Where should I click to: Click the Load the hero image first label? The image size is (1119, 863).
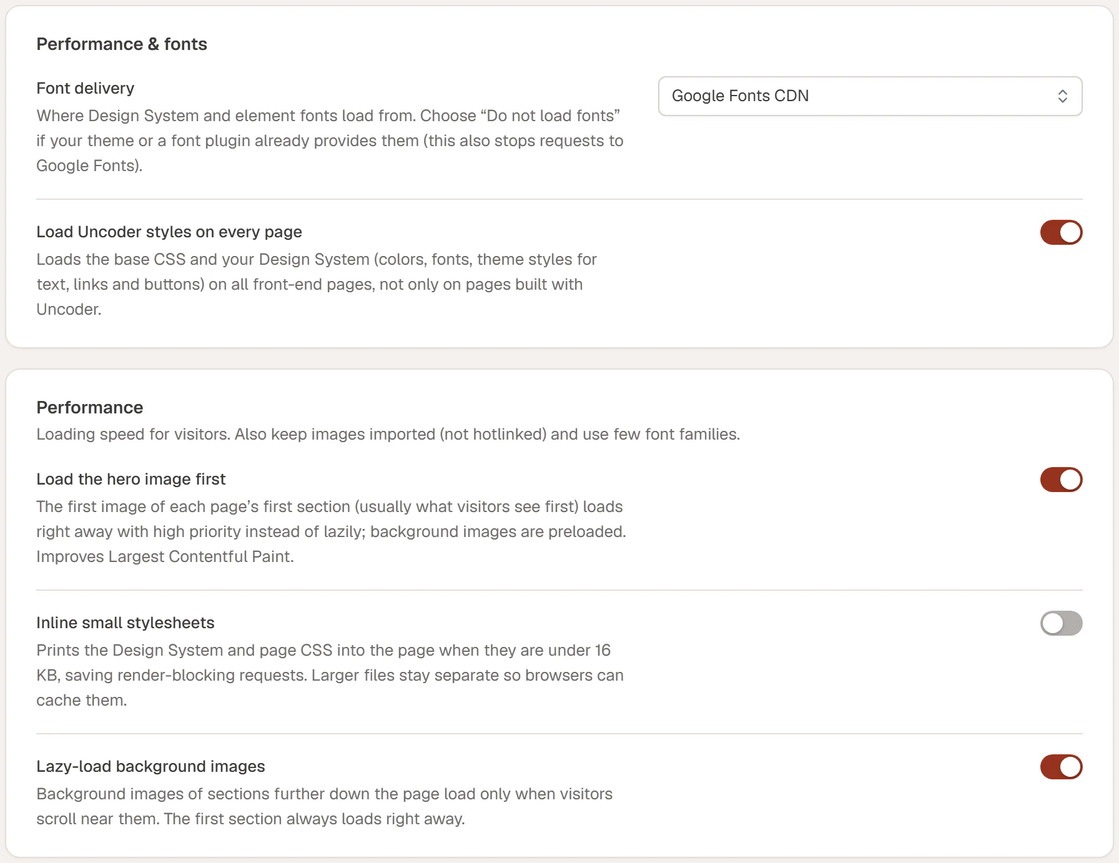pyautogui.click(x=131, y=479)
